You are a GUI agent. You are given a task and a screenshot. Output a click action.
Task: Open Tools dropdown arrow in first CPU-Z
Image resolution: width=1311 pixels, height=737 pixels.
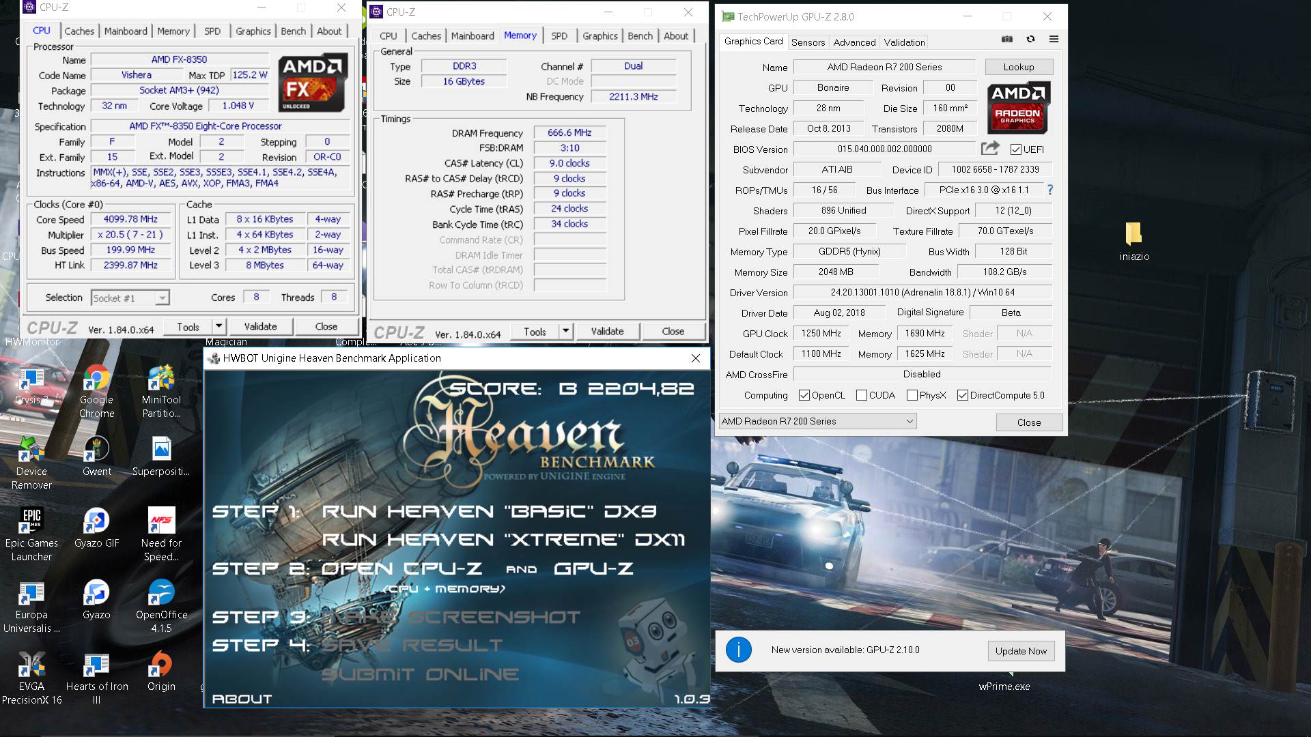[x=218, y=326]
